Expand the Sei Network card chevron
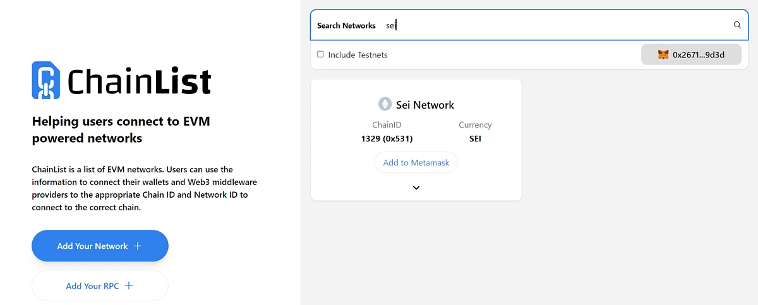The height and width of the screenshot is (305, 758). 416,188
